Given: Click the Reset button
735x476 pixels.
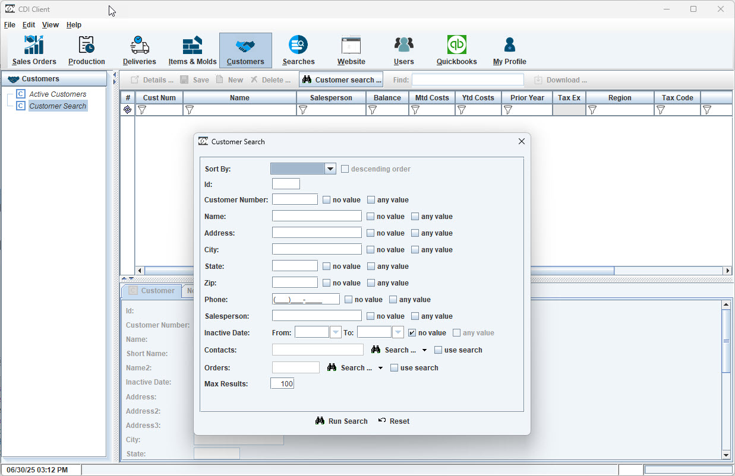Looking at the screenshot, I should (394, 421).
